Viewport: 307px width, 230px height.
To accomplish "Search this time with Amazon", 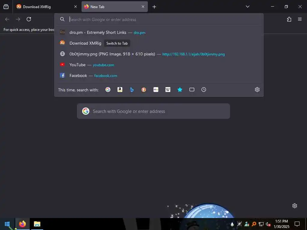I will 120,90.
